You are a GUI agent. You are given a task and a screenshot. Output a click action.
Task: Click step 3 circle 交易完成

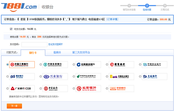(165, 6)
